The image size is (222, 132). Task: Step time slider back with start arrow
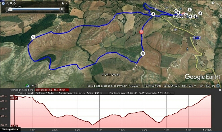7,9
